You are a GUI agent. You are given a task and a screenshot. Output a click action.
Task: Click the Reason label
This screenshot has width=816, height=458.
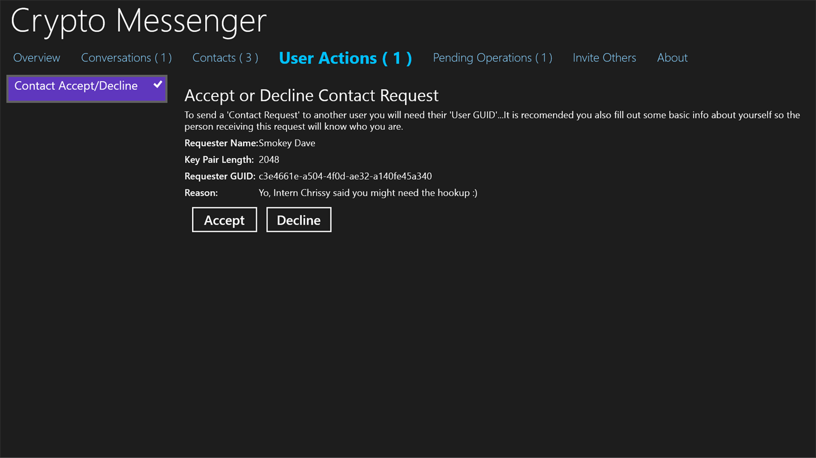click(x=201, y=193)
